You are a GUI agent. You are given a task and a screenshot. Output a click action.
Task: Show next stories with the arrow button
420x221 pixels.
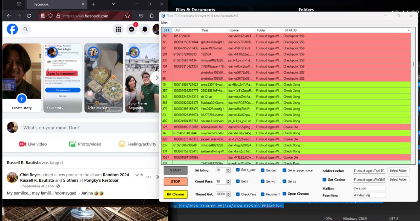click(x=157, y=78)
